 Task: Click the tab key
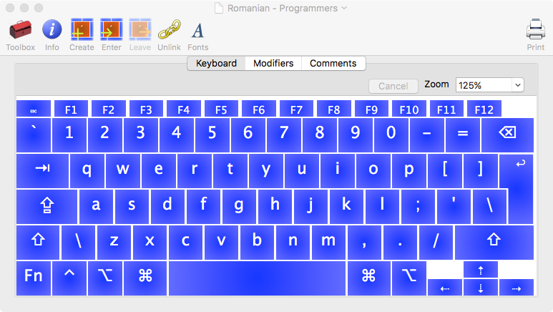pos(42,171)
